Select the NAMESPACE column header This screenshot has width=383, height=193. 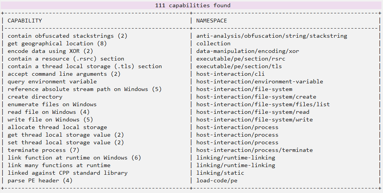click(x=212, y=21)
